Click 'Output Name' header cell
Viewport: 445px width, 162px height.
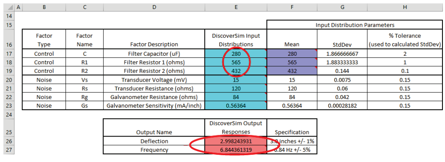(154, 128)
